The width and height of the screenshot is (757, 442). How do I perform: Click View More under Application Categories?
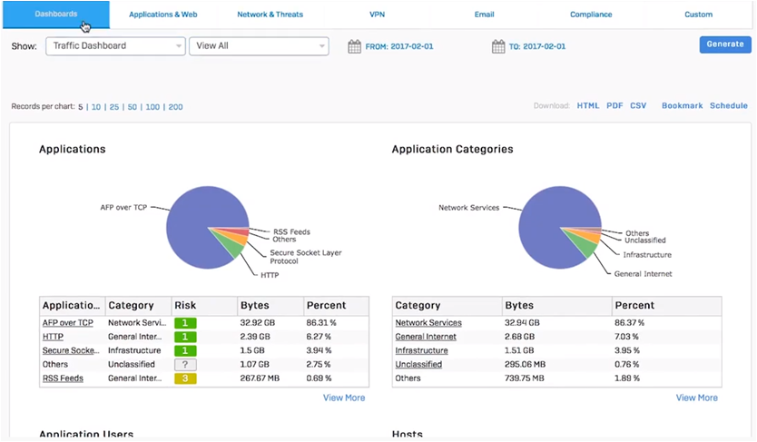[x=696, y=398]
